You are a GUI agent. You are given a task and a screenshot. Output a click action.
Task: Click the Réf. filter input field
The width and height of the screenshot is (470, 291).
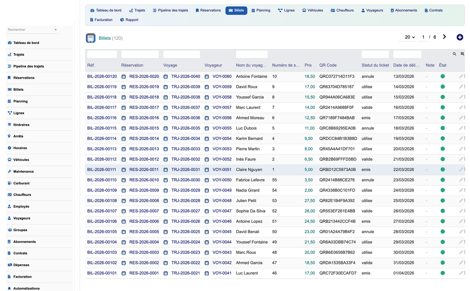tap(102, 54)
